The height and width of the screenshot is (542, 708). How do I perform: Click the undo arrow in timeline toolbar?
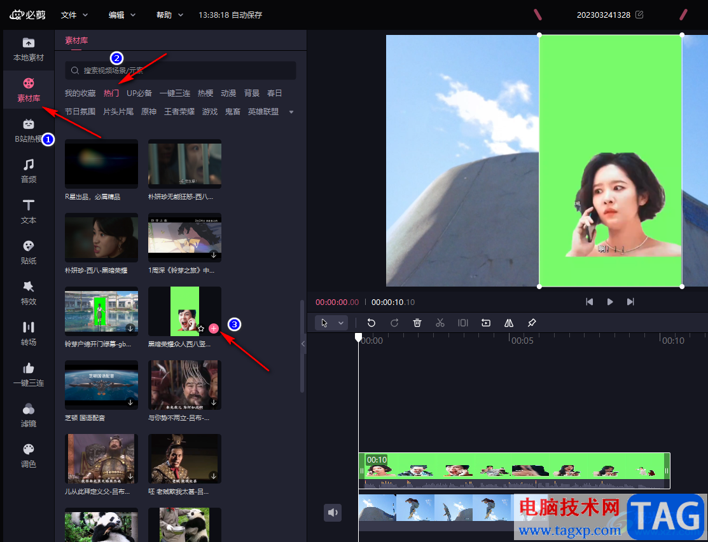(x=371, y=323)
